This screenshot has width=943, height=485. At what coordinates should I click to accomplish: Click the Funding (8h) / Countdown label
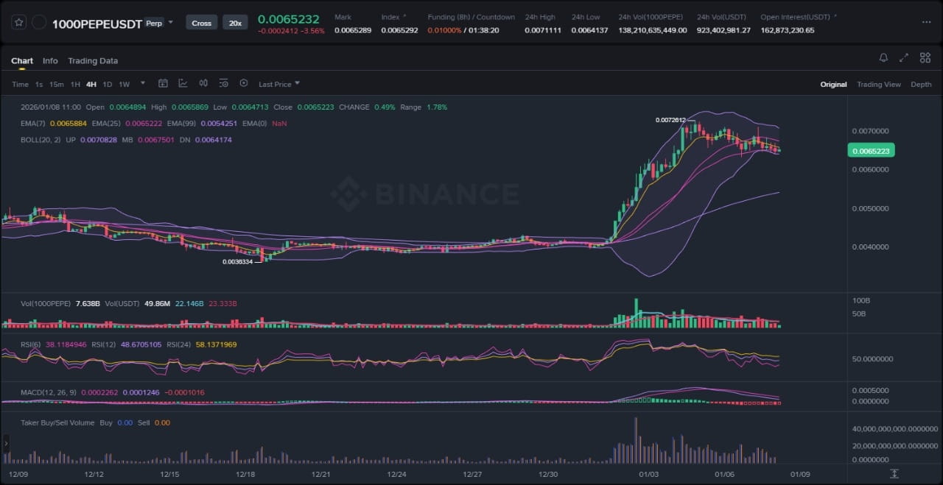pos(471,17)
